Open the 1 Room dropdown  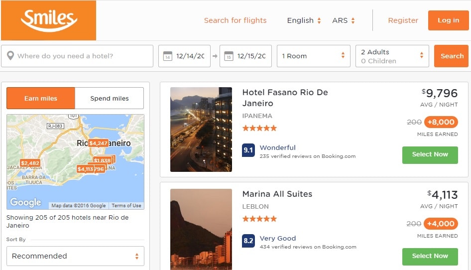(313, 56)
